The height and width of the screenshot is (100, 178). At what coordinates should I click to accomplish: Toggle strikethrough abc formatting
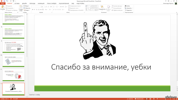pos(41,10)
